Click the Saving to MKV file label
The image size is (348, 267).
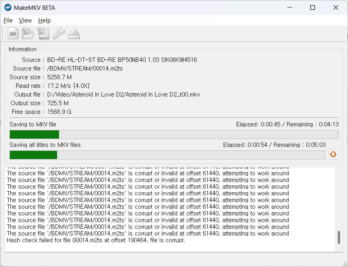point(33,124)
